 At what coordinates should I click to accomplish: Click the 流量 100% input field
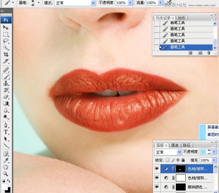pyautogui.click(x=152, y=3)
